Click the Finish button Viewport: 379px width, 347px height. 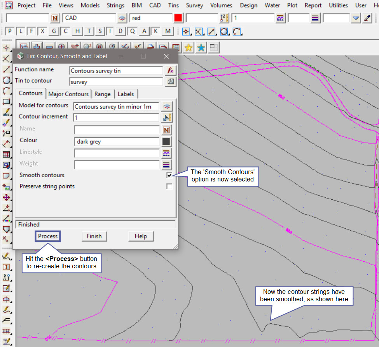[94, 236]
